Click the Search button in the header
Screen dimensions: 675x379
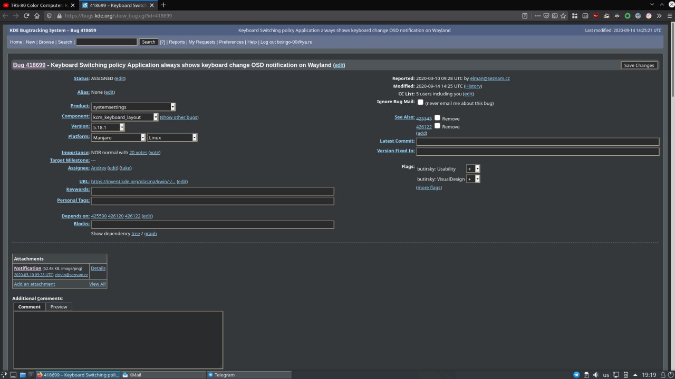tap(149, 42)
